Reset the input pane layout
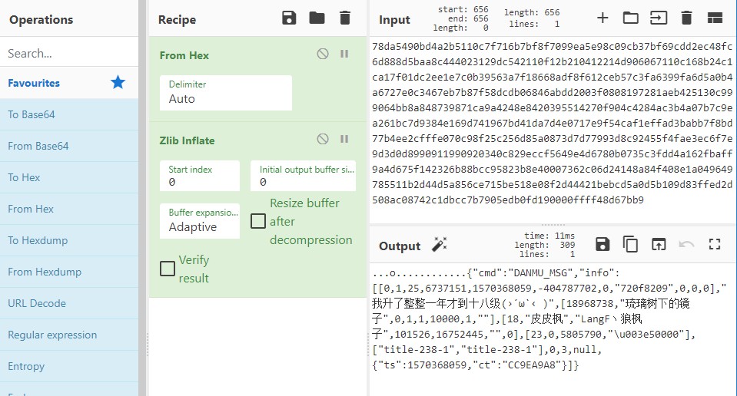This screenshot has width=737, height=396. (715, 18)
